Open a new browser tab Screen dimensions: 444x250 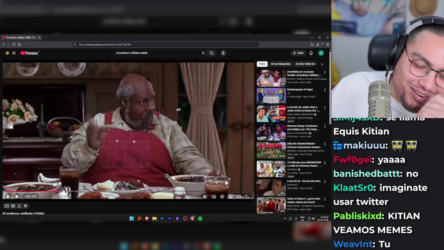tap(46, 37)
